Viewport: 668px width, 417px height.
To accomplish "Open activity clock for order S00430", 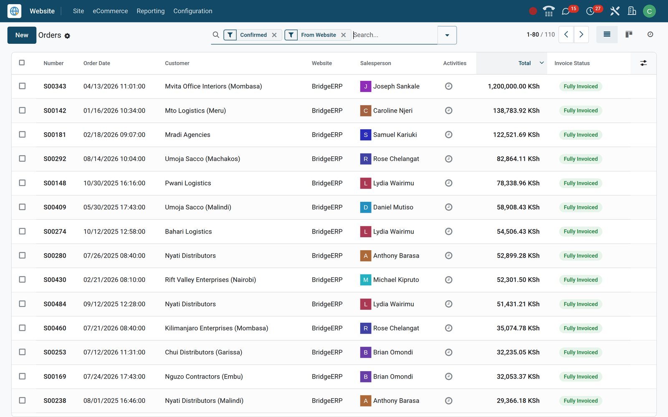I will 448,280.
